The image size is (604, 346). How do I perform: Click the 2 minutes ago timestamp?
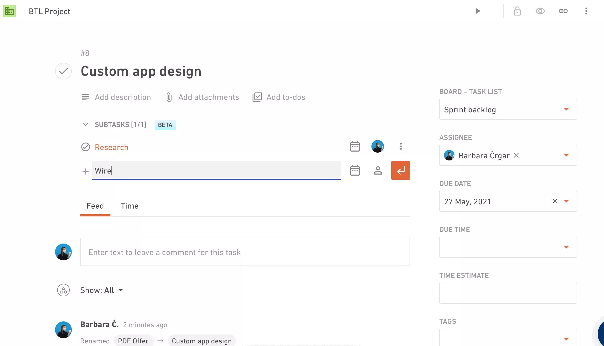[145, 325]
